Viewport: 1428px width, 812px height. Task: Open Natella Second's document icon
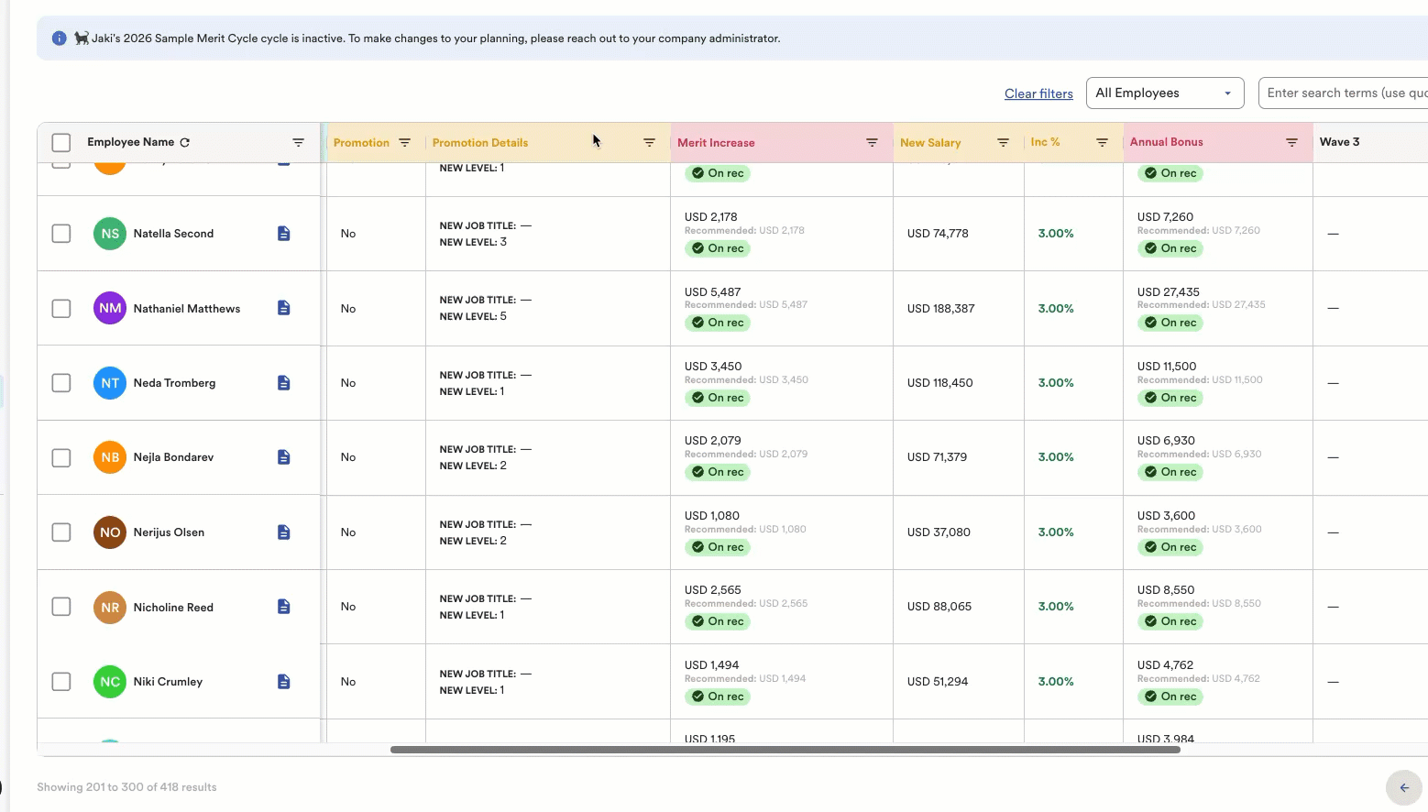284,234
